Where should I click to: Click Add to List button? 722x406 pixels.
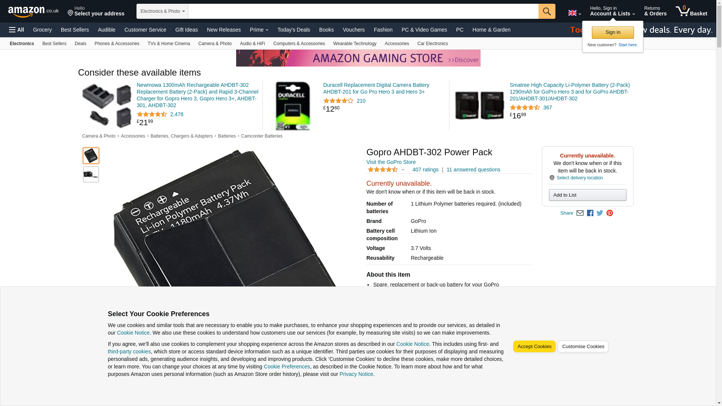(587, 195)
